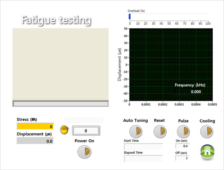This screenshot has width=224, height=170.
Task: Click the Overload scale mark 100
Action: [x=208, y=24]
